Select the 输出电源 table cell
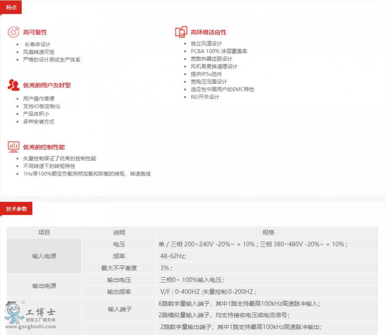 (x=44, y=286)
